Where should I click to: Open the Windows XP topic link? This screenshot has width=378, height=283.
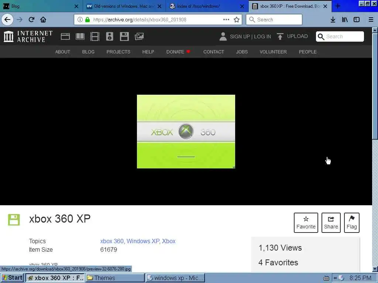143,241
